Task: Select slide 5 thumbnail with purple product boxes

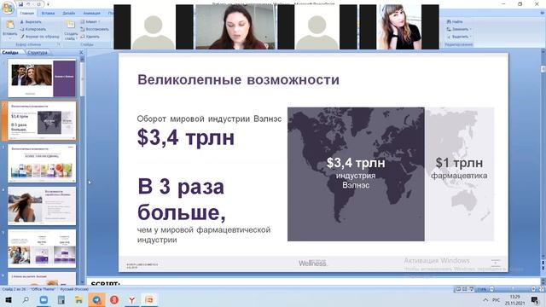Action: [x=42, y=248]
